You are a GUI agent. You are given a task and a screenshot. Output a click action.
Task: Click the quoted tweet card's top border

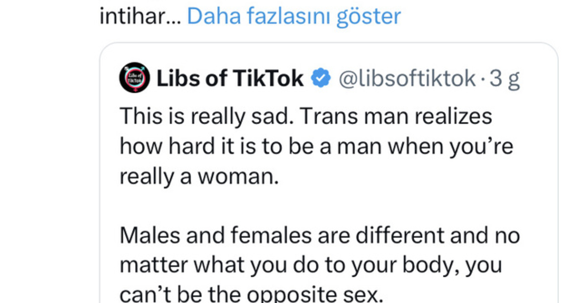coord(329,43)
